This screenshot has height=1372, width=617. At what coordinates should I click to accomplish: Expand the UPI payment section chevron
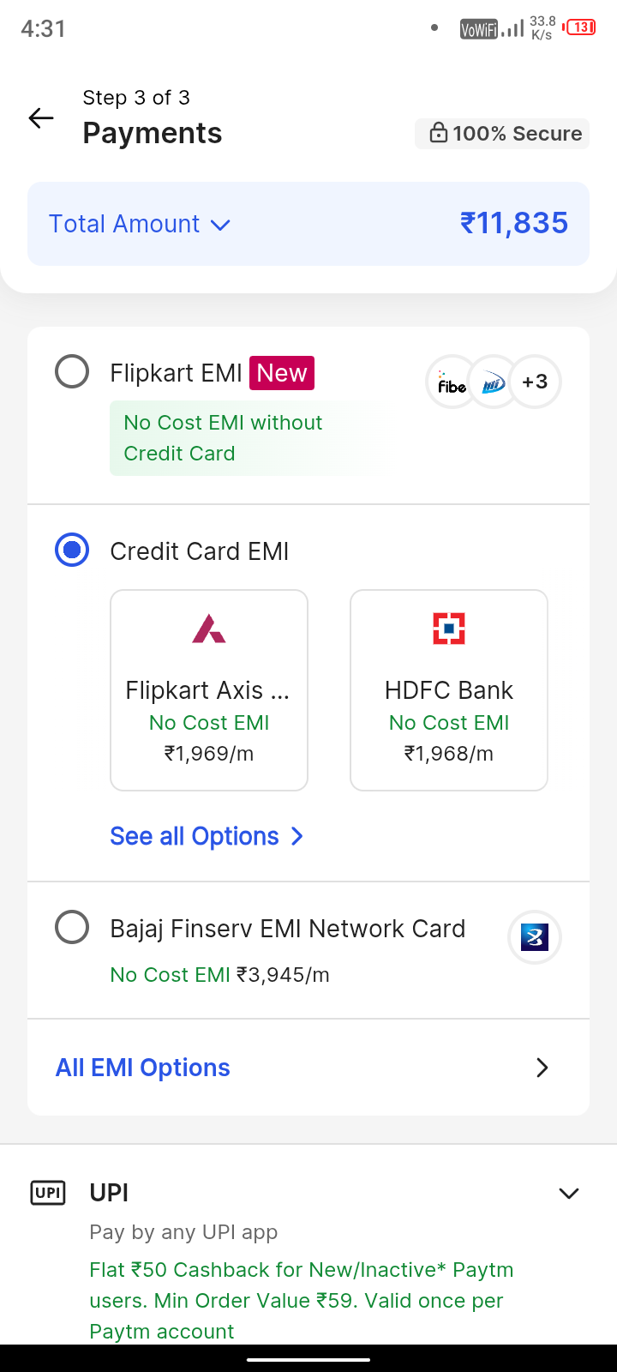click(569, 1193)
